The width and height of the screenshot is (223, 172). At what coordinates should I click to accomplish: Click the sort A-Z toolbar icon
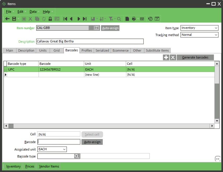tap(102, 19)
